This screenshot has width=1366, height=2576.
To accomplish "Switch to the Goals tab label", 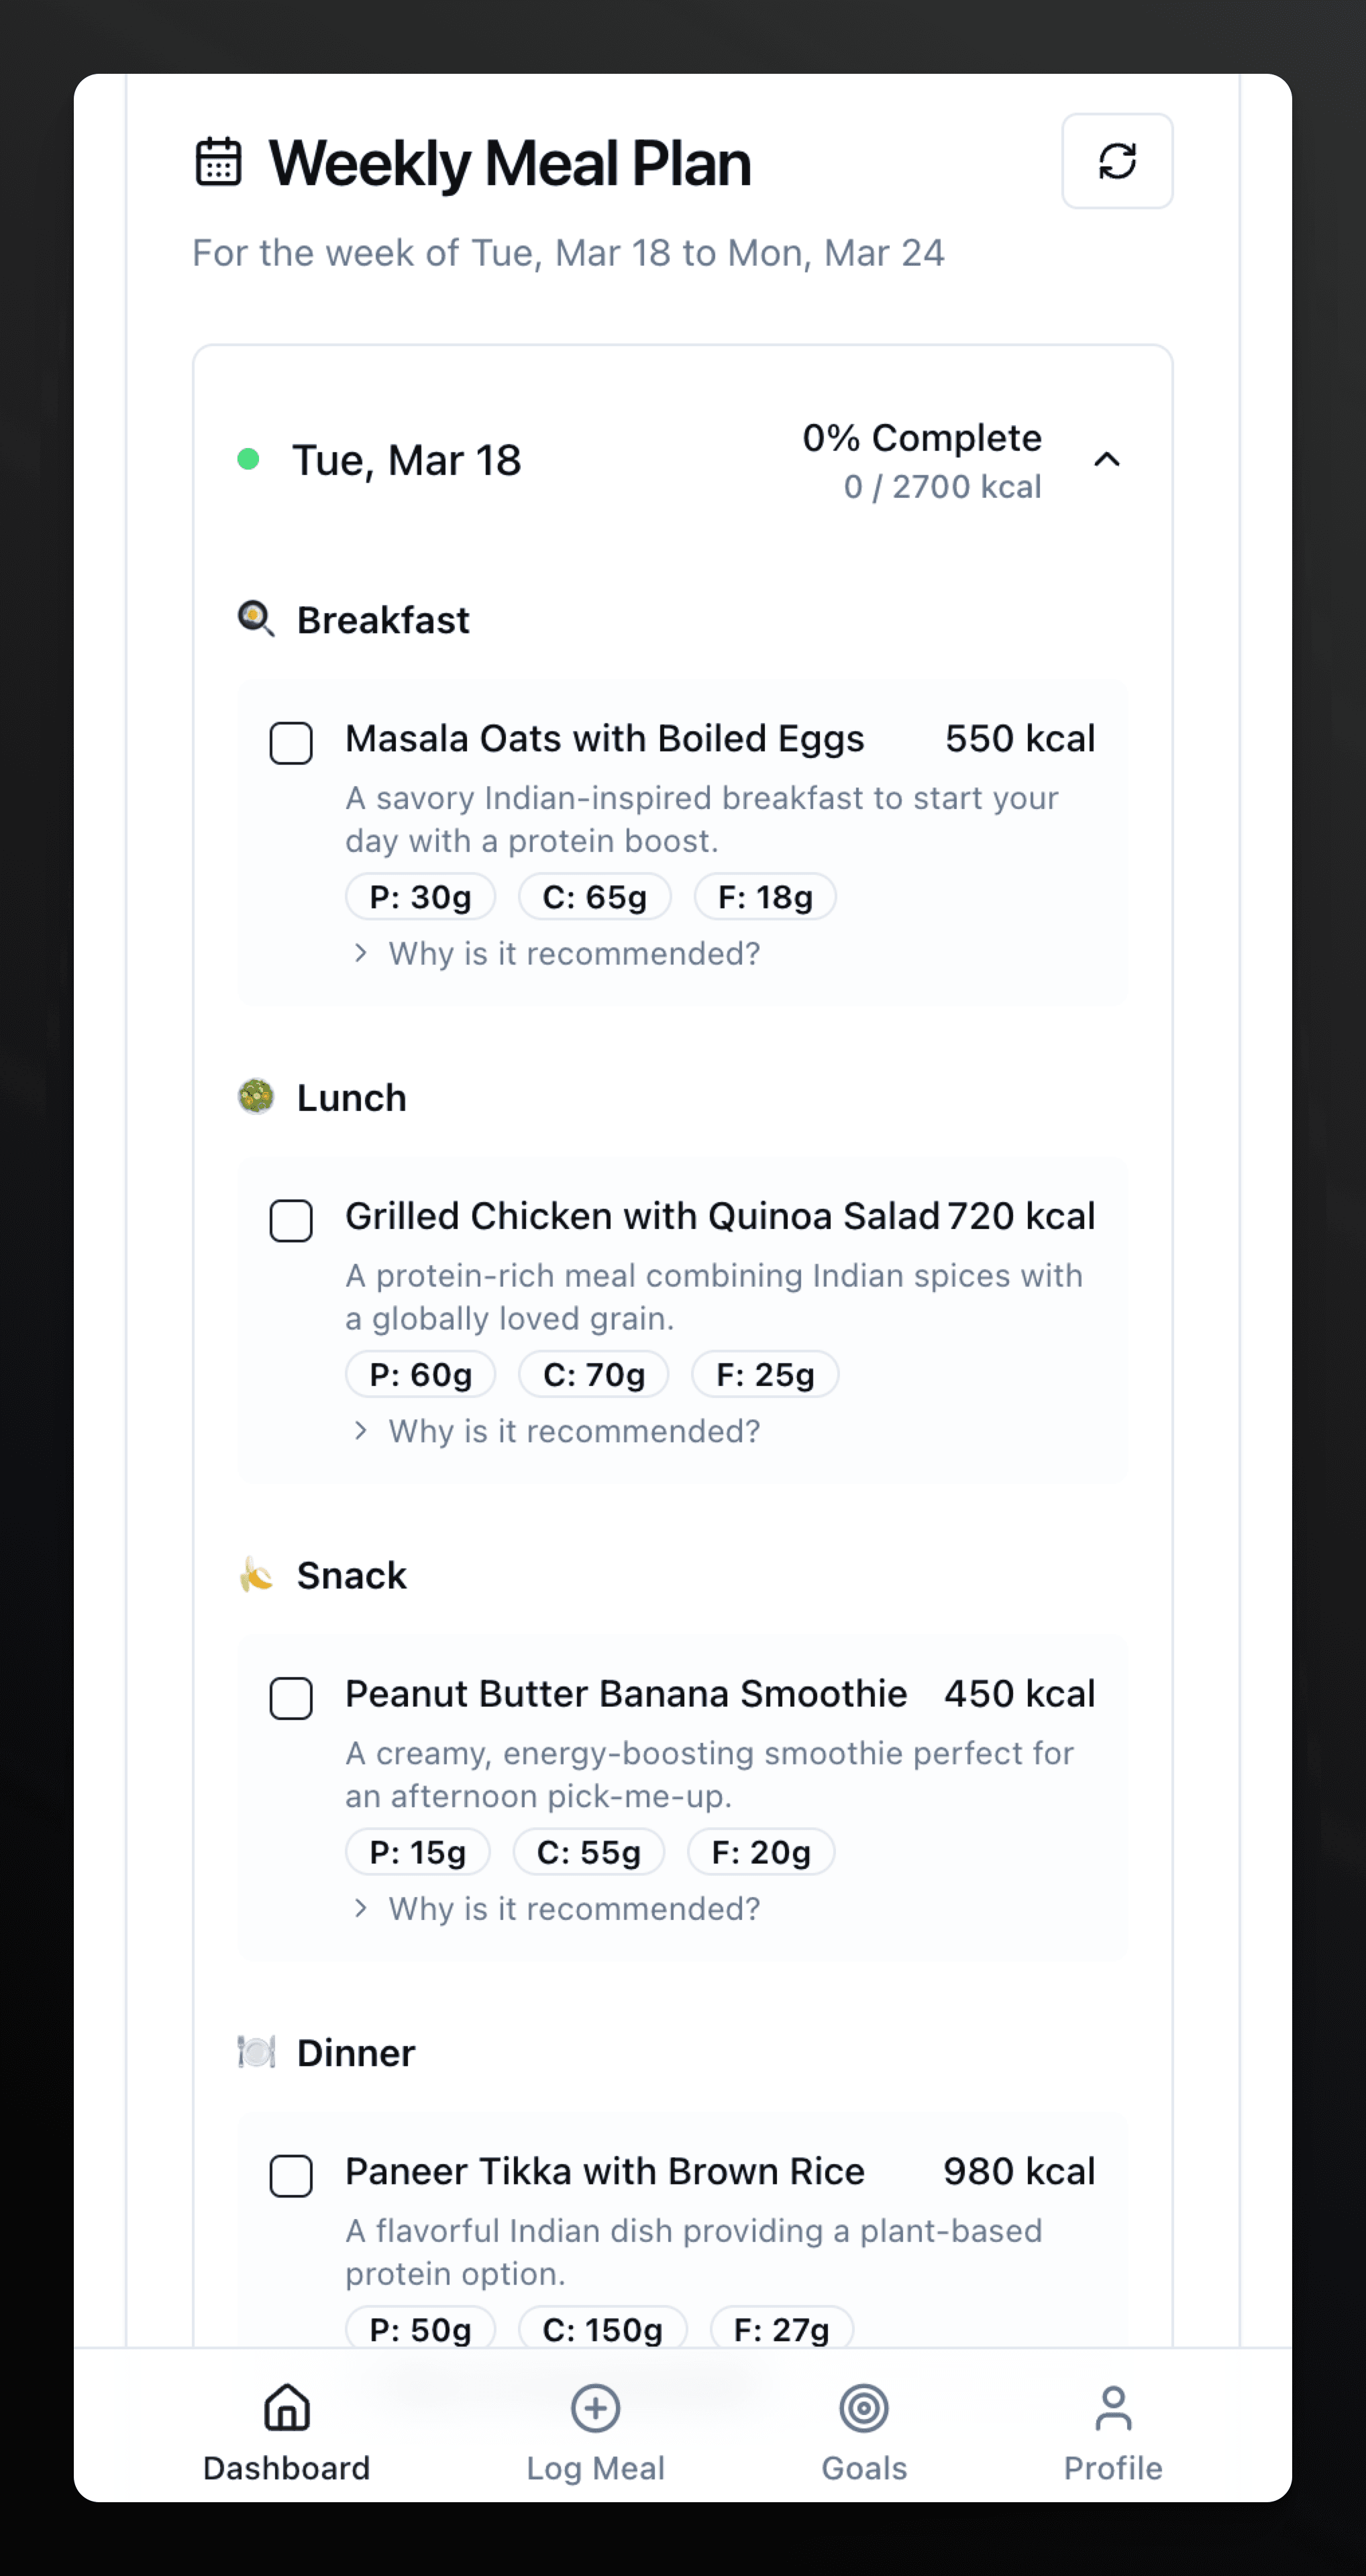I will click(x=864, y=2467).
